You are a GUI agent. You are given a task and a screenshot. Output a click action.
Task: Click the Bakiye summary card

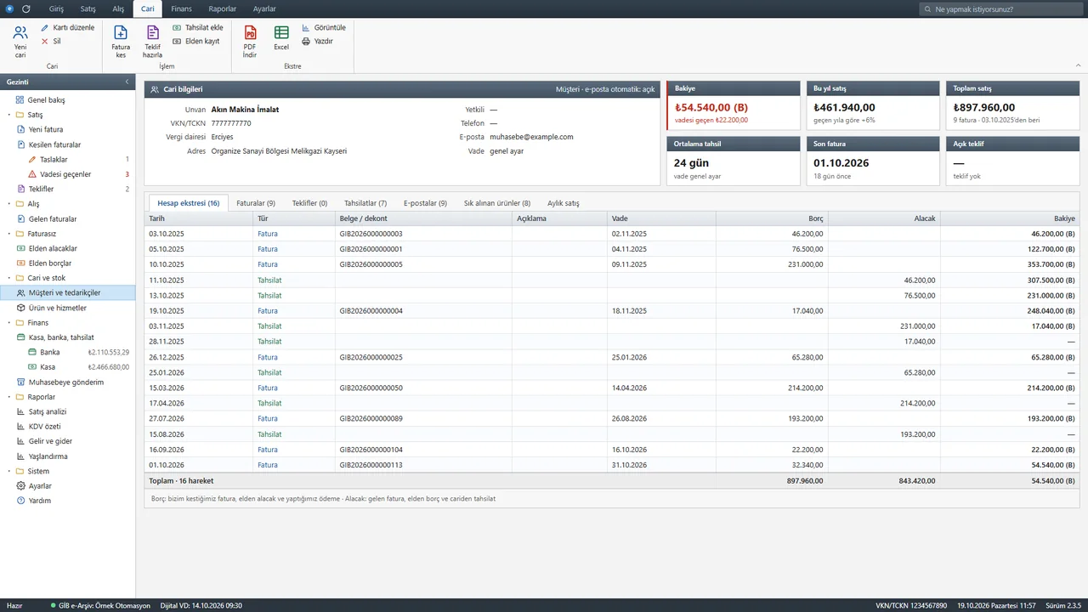pos(734,105)
